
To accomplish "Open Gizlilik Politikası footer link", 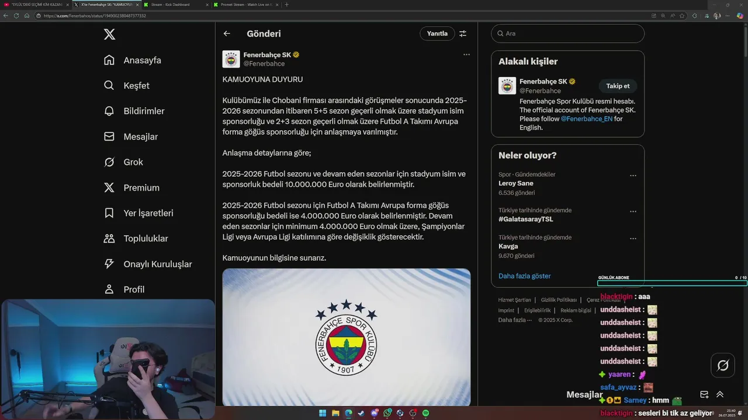I will (x=559, y=300).
